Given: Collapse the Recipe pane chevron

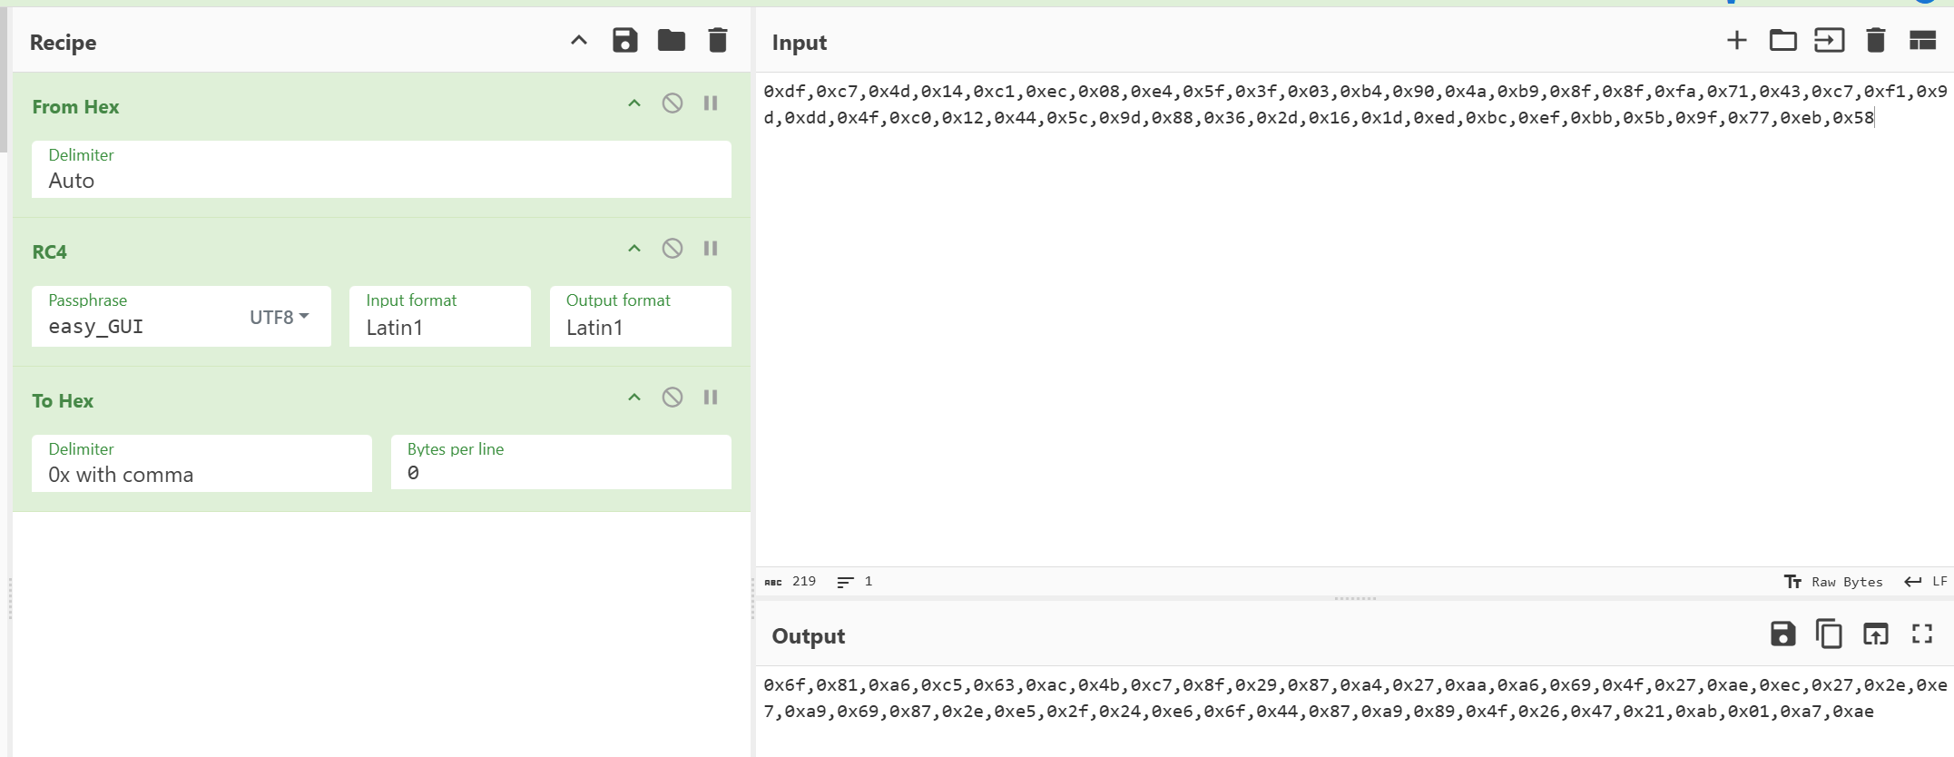Looking at the screenshot, I should [578, 41].
